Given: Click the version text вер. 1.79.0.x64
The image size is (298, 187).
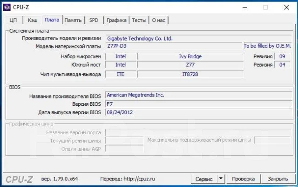Looking at the screenshot, I should (60, 179).
